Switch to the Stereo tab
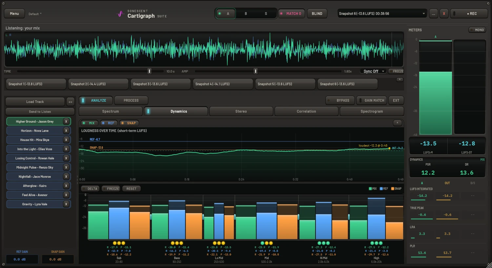 tap(241, 111)
